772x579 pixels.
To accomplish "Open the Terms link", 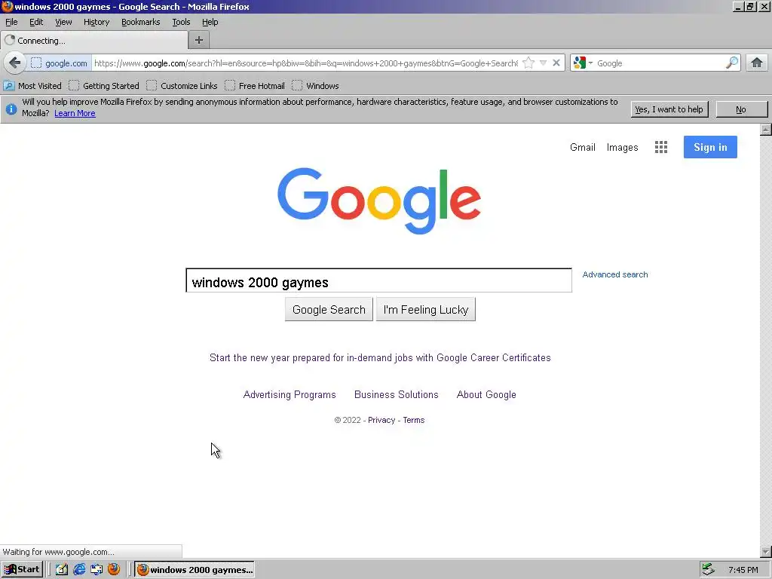I will pos(414,420).
